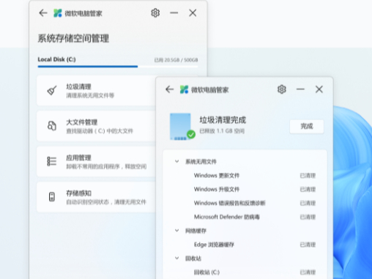Click the 系统存储空间管理 heading
Viewport: 372px width, 279px height.
tap(73, 38)
